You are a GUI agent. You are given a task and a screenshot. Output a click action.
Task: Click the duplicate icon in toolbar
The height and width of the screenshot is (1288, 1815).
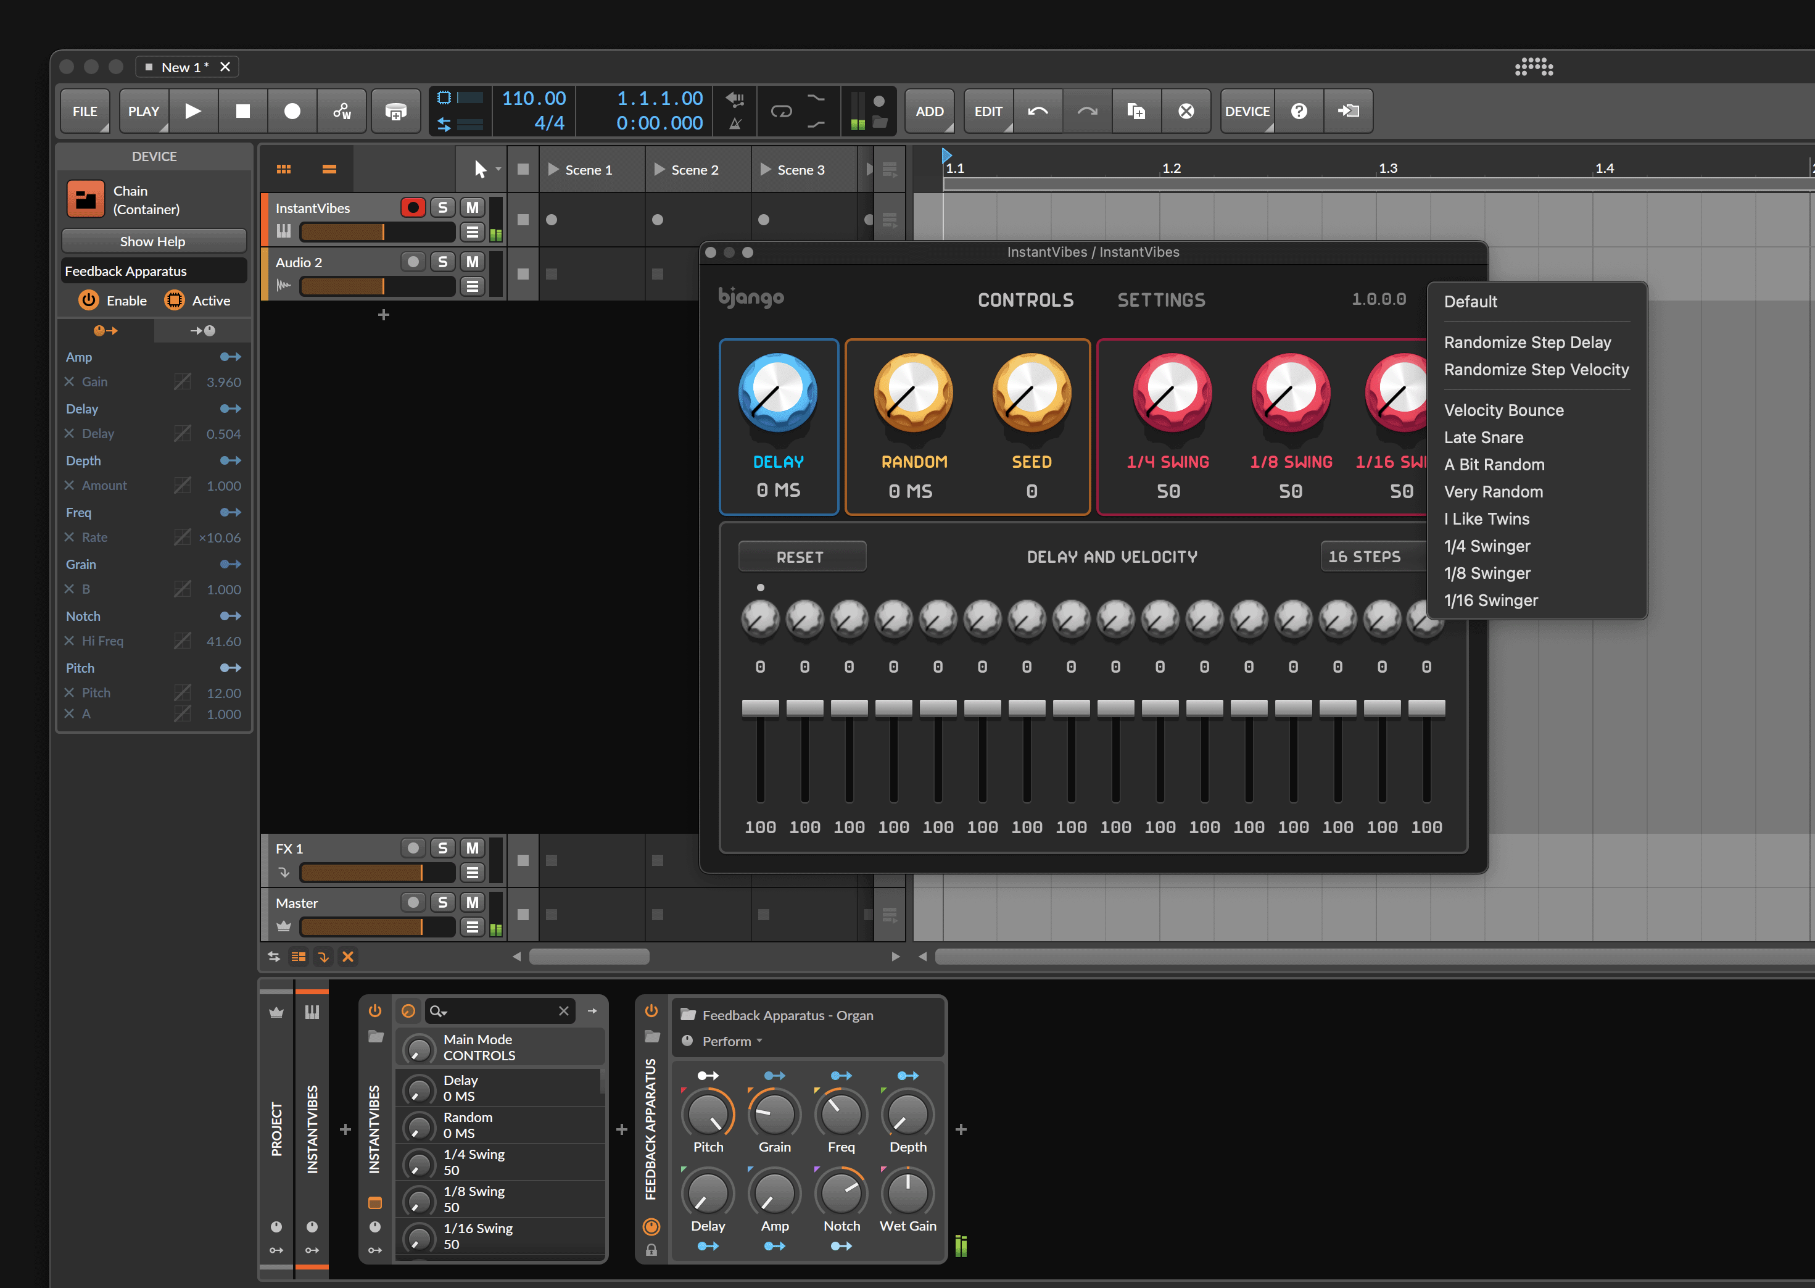pyautogui.click(x=1136, y=111)
